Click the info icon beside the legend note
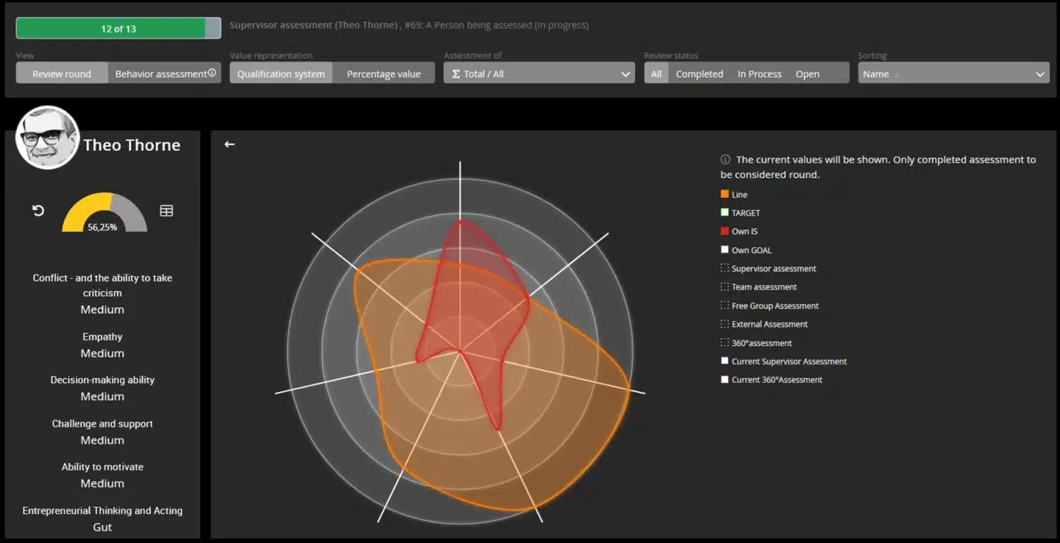This screenshot has width=1060, height=543. tap(725, 159)
